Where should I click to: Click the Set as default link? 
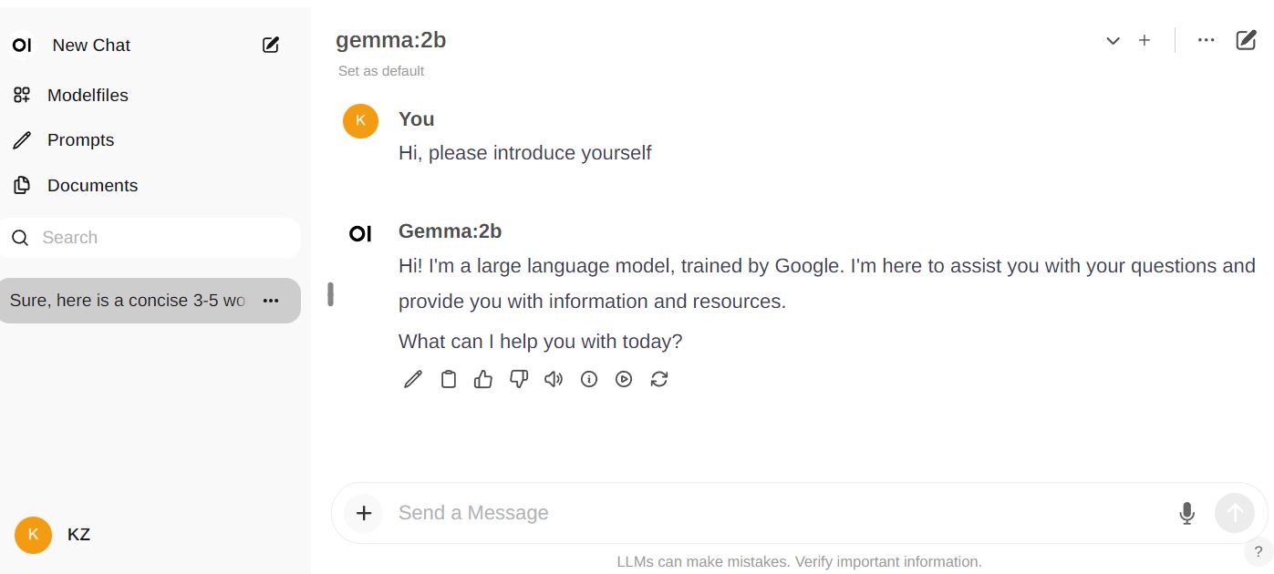(381, 71)
